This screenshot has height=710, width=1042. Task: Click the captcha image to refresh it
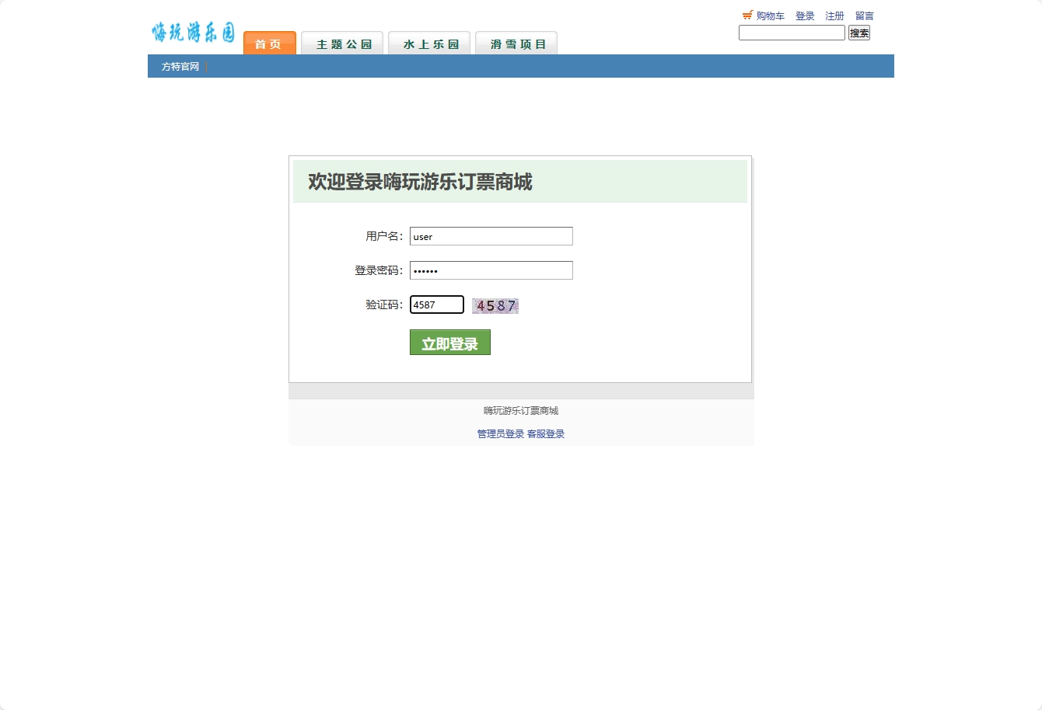pos(495,305)
